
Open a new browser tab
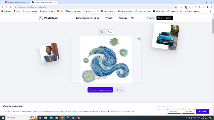coord(59,2)
